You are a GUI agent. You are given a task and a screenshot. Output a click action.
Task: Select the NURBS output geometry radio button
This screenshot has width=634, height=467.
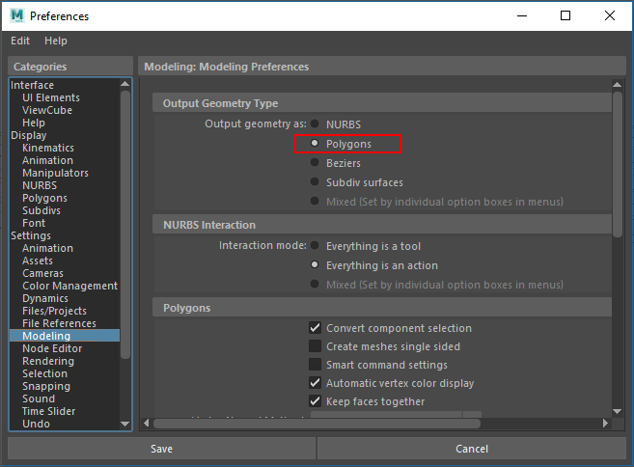(x=315, y=124)
